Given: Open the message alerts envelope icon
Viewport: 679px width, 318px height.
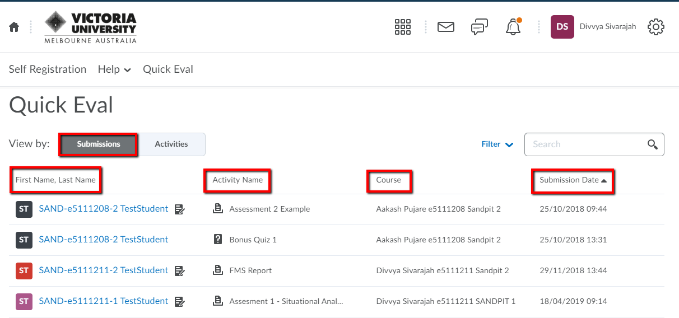Looking at the screenshot, I should 445,27.
